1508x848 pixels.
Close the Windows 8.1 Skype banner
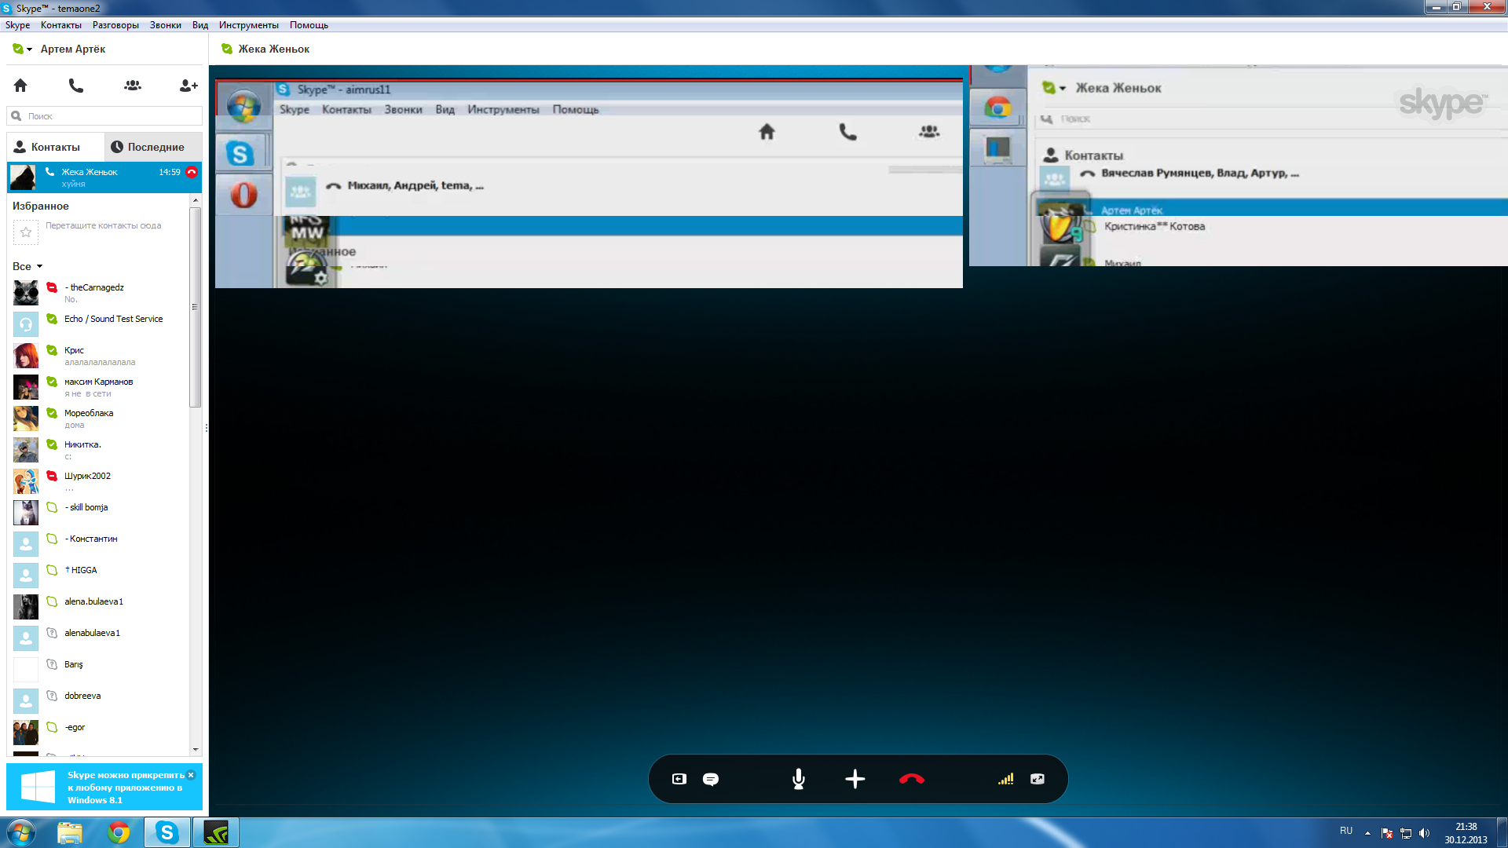tap(191, 775)
